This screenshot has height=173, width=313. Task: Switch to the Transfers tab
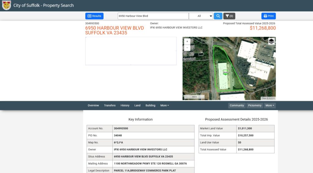110,105
